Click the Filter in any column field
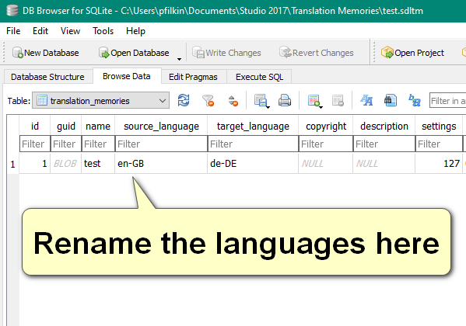This screenshot has width=466, height=326. pyautogui.click(x=447, y=101)
